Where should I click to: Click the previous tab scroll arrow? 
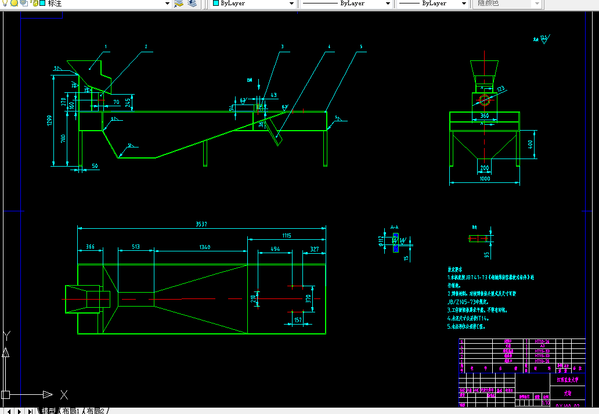[9, 411]
